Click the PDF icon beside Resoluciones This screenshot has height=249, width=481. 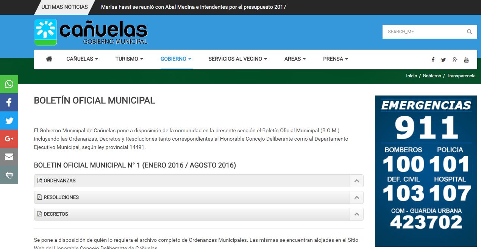pos(39,197)
